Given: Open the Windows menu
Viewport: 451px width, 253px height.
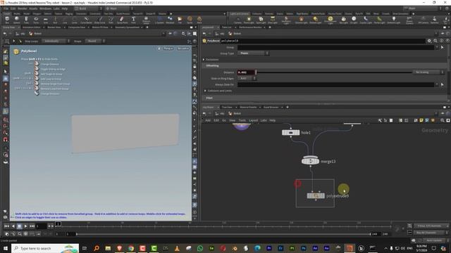Looking at the screenshot, I should 45,8.
